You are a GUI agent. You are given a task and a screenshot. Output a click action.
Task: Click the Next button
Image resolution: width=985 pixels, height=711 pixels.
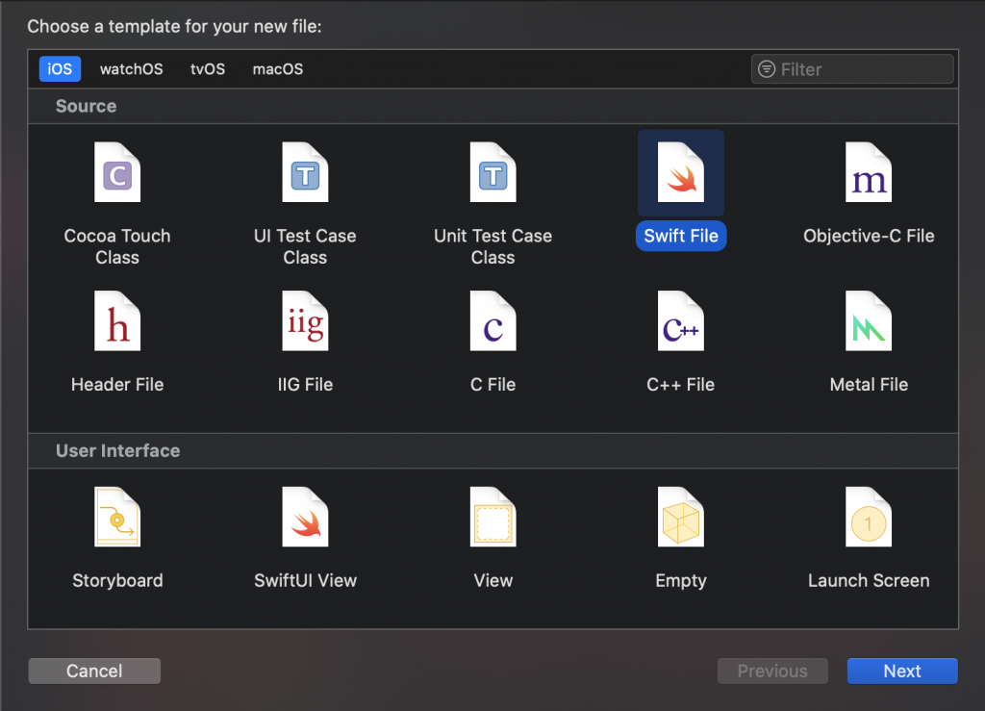pyautogui.click(x=902, y=671)
